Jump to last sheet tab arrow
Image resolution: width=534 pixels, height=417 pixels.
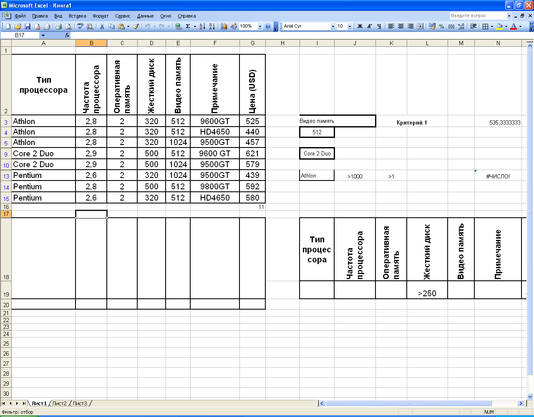click(x=24, y=403)
